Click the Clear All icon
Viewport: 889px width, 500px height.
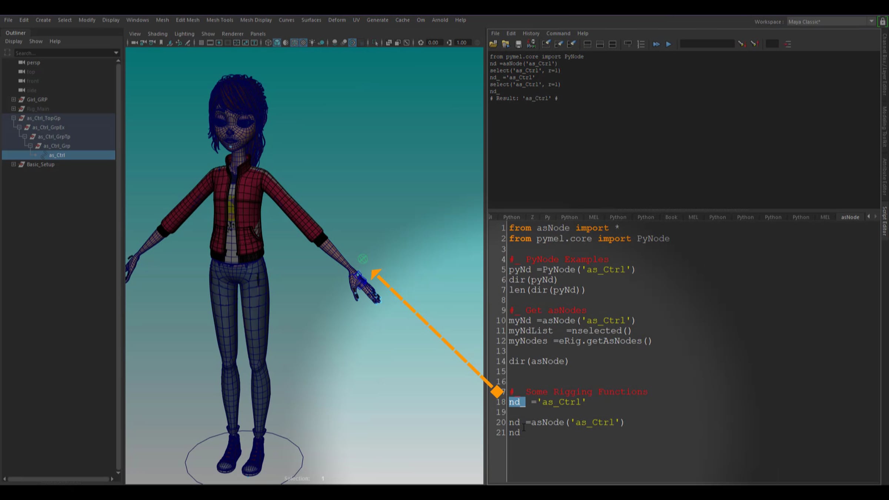(572, 44)
